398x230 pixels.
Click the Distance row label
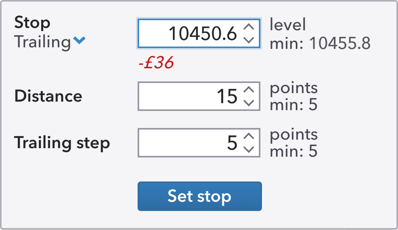(x=48, y=96)
